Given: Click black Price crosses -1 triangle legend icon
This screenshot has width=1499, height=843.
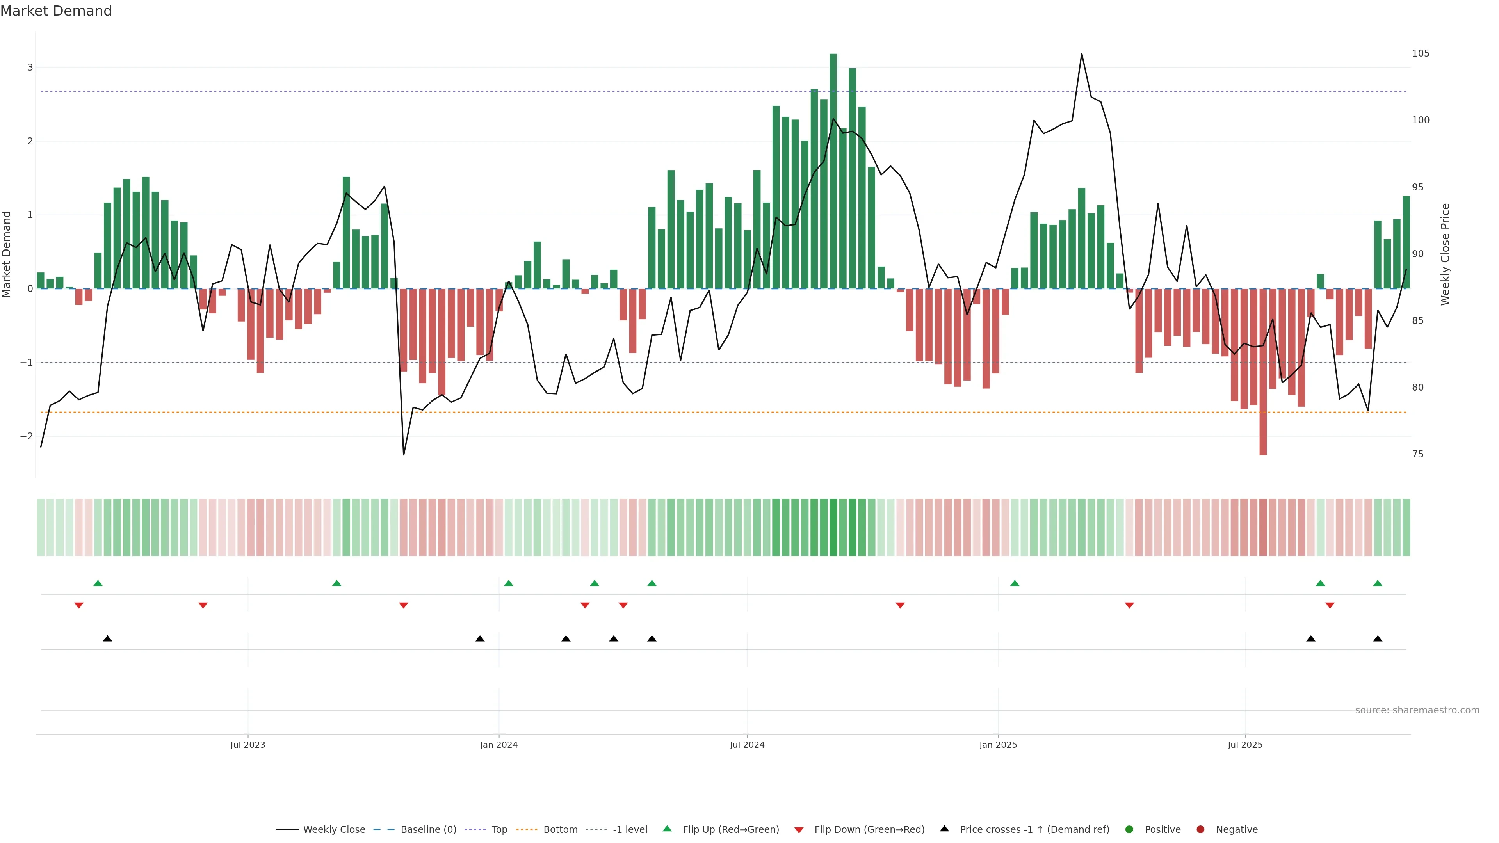Looking at the screenshot, I should [944, 829].
